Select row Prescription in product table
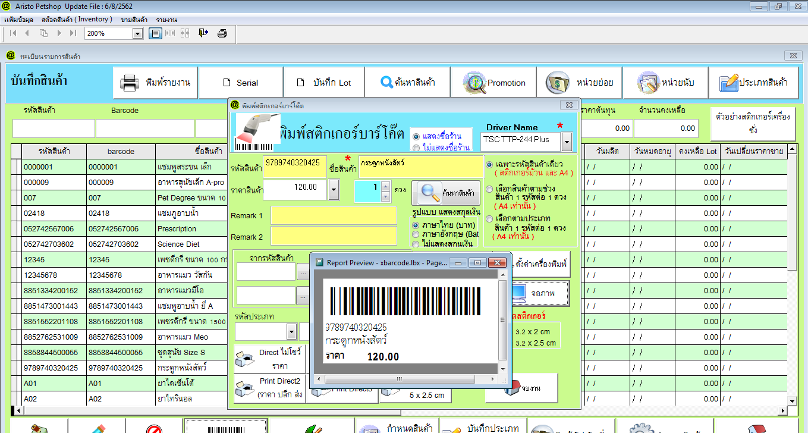The height and width of the screenshot is (433, 808). click(x=119, y=228)
